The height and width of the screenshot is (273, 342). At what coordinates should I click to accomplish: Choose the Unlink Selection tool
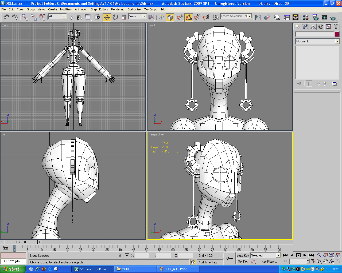pos(34,17)
